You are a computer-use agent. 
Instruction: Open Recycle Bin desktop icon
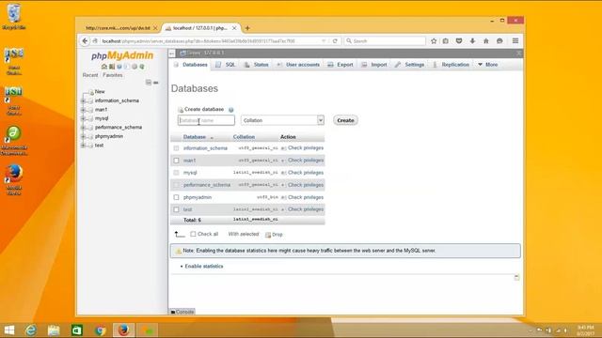click(x=14, y=17)
